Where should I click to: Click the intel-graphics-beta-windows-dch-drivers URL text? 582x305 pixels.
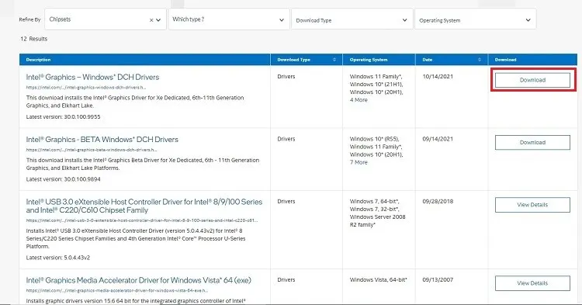pos(92,150)
